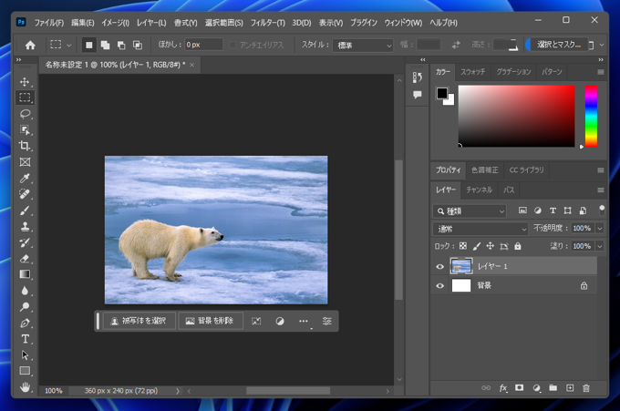Expand the スタイル dropdown set to 標準

[360, 45]
